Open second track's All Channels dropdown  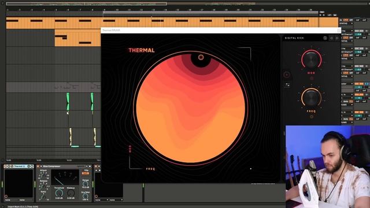[x=347, y=35]
